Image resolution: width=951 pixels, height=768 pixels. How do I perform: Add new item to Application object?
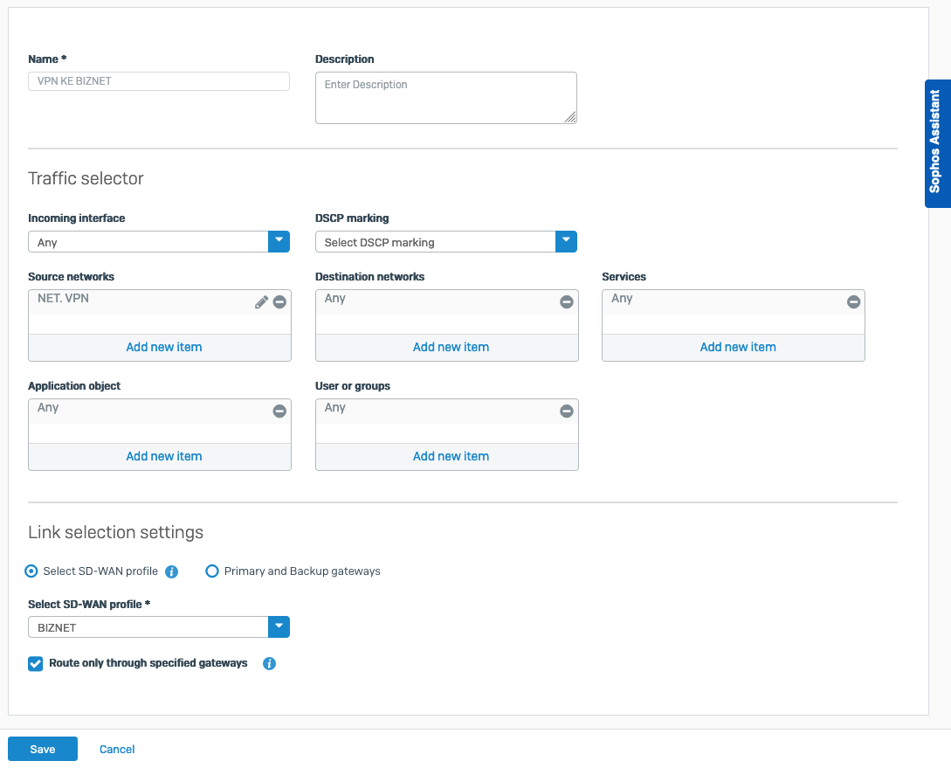coord(164,456)
